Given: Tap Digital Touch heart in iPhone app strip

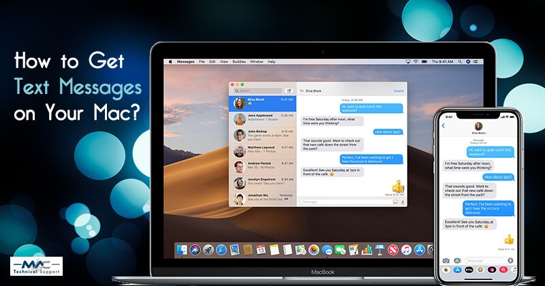Looking at the screenshot, I should (x=492, y=270).
